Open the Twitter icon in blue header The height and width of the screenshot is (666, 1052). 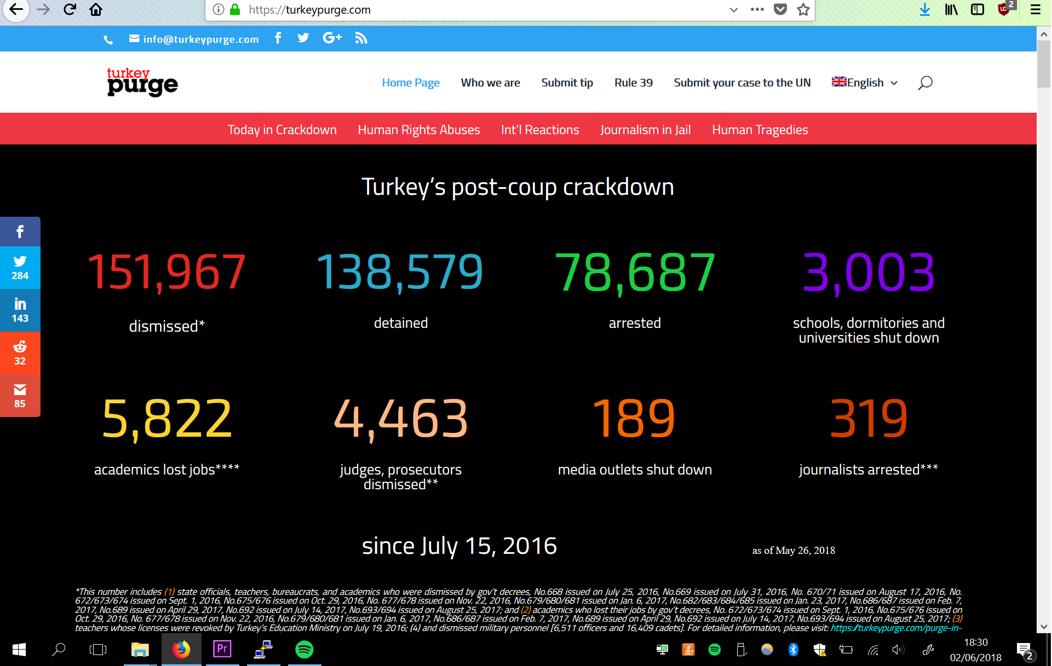click(x=303, y=38)
